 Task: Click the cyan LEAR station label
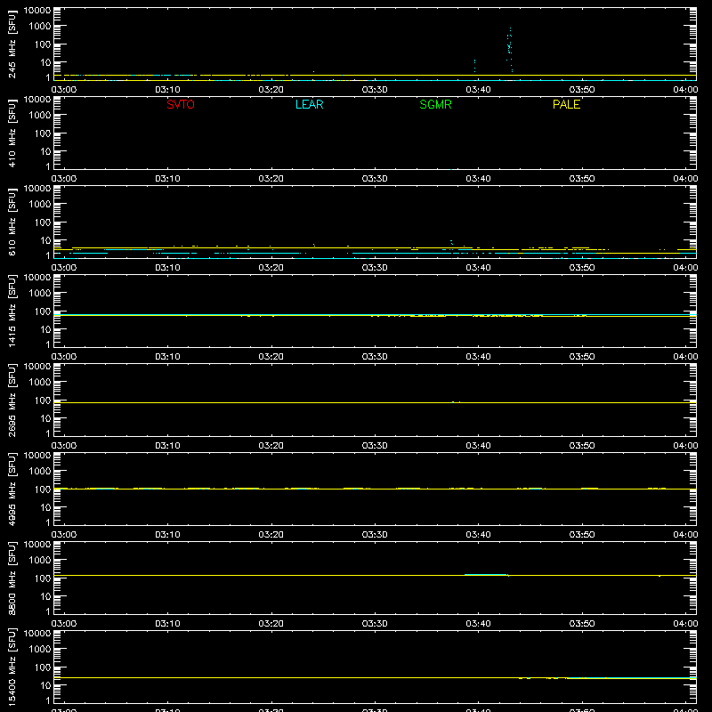(x=309, y=104)
